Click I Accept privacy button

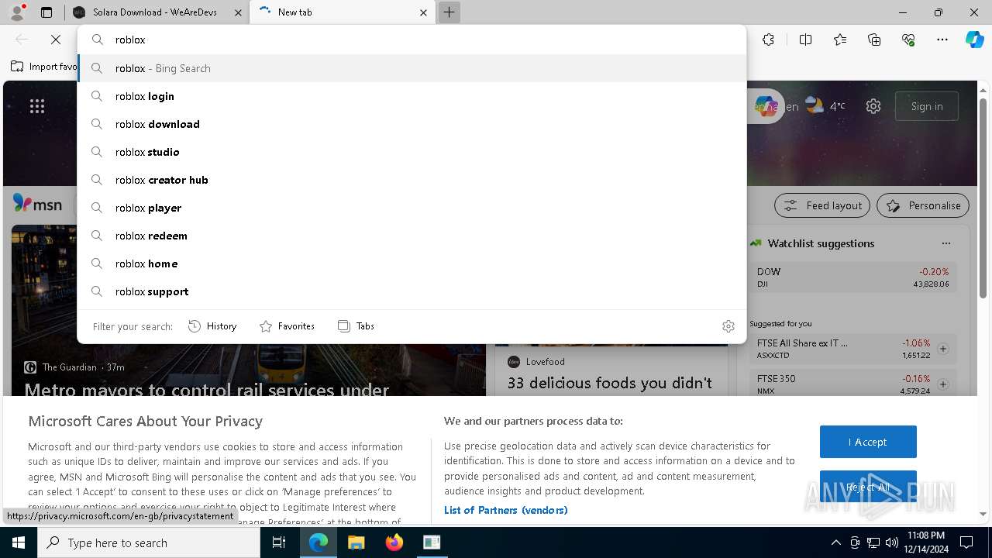coord(868,442)
